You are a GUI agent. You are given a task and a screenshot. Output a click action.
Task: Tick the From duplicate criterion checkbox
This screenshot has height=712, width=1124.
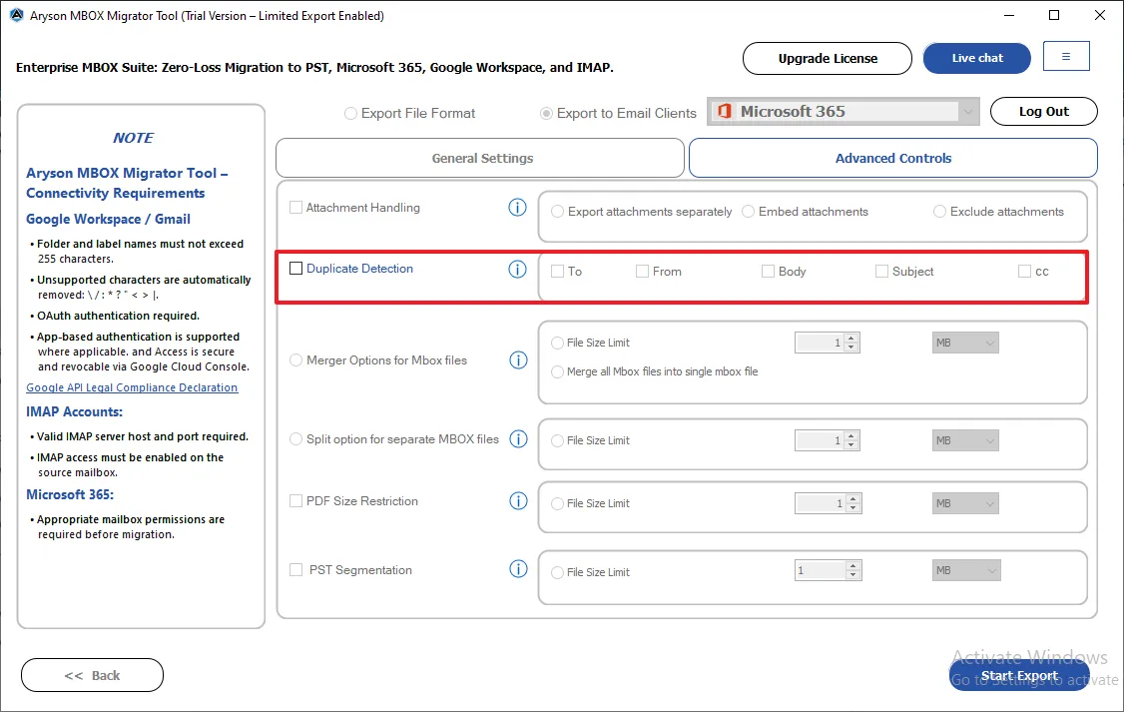tap(642, 271)
